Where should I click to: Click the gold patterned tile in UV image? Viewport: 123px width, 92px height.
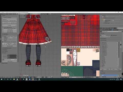[78, 50]
